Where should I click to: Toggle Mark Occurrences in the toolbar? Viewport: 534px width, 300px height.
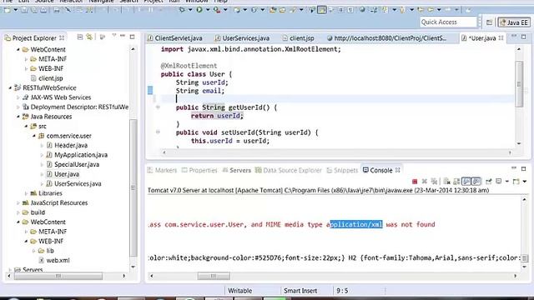coord(321,10)
